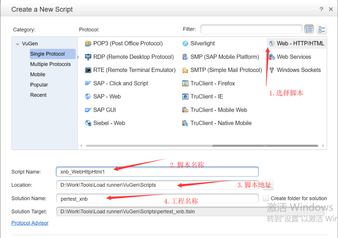Focus the Solution Name field

coord(157,198)
